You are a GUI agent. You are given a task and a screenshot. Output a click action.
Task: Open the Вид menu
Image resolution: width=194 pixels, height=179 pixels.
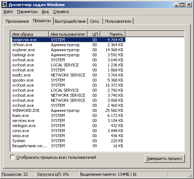point(45,12)
